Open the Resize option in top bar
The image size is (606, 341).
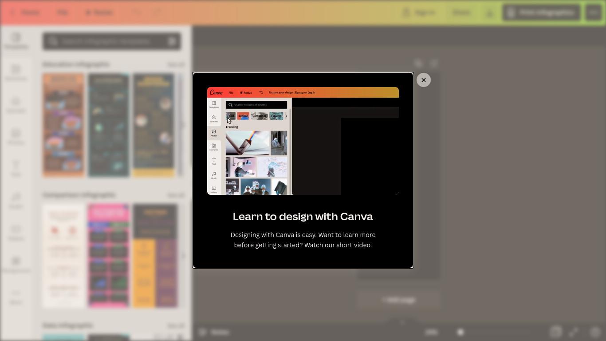pos(99,12)
